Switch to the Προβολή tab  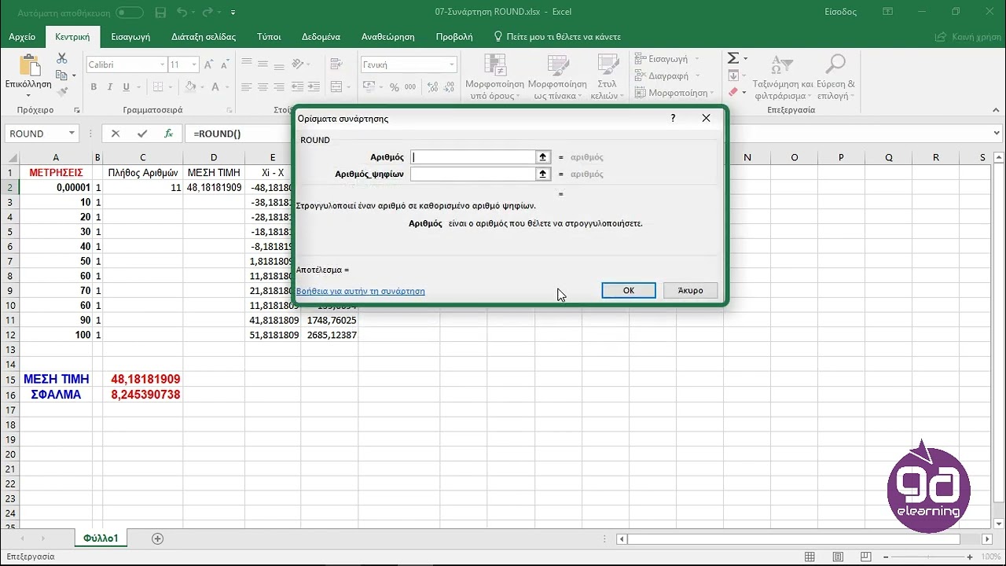point(454,37)
